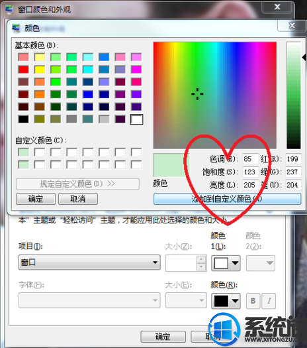Click 添加到自定义颜色 button
Image resolution: width=307 pixels, height=348 pixels.
click(227, 199)
